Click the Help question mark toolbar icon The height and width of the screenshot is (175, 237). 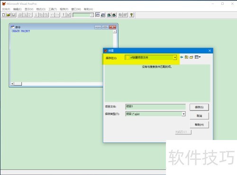[x=131, y=15]
